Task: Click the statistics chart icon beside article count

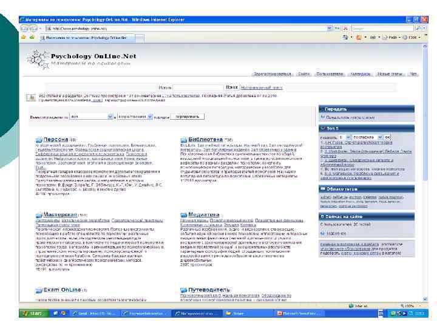Action: coord(31,98)
